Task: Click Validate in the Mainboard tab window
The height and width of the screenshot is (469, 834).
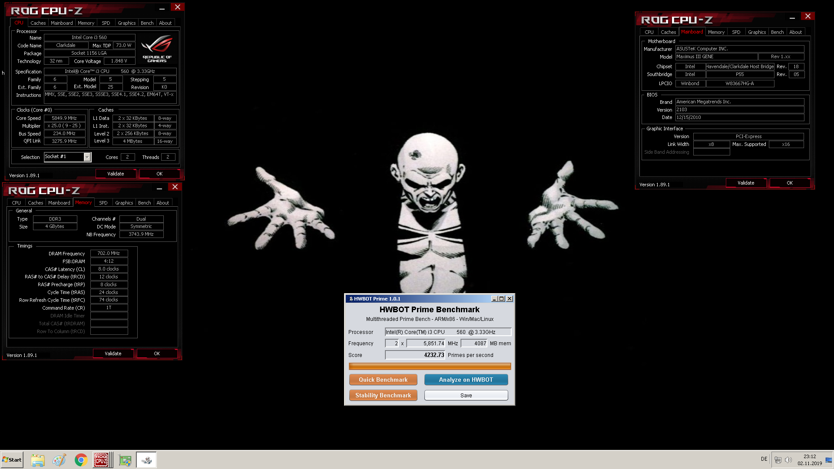Action: coord(746,183)
